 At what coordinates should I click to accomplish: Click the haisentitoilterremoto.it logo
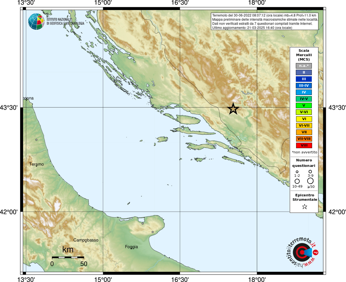tap(302, 252)
